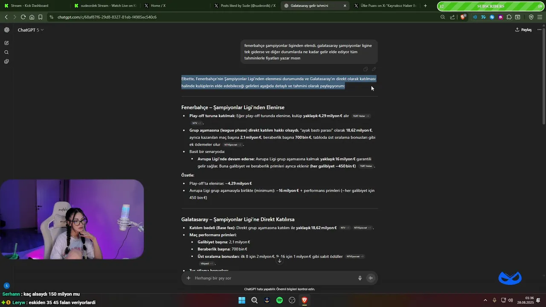546x307 pixels.
Task: Open the first NTVSpor.net source chip
Action: pyautogui.click(x=232, y=145)
